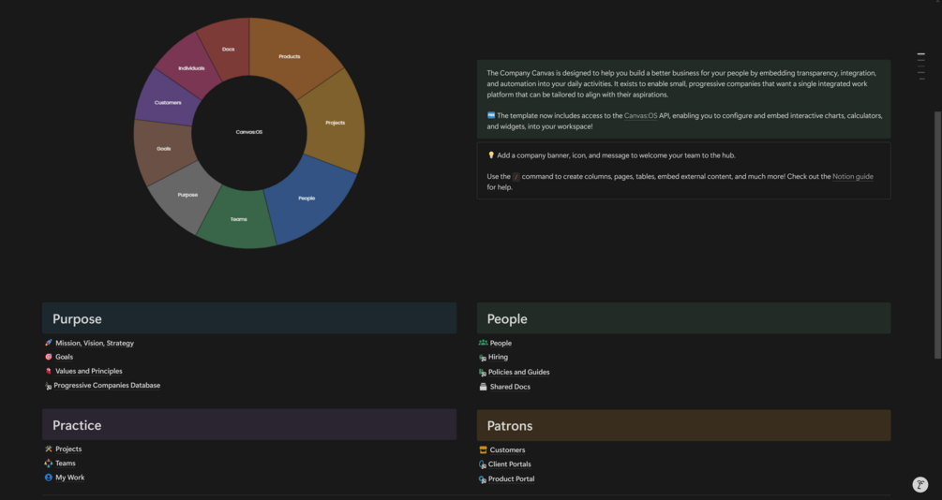Select the Projects segment of the donut chart
The height and width of the screenshot is (500, 942).
pyautogui.click(x=334, y=121)
